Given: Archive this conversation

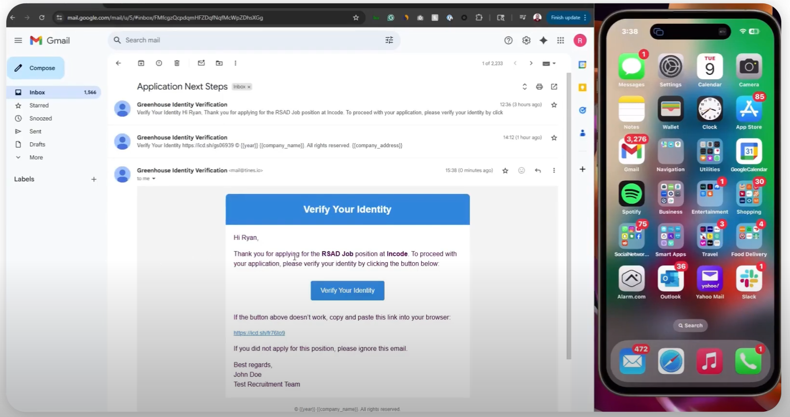Looking at the screenshot, I should coord(141,63).
